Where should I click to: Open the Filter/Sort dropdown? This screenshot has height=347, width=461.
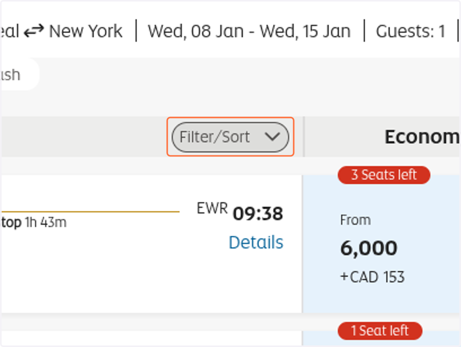(x=230, y=137)
